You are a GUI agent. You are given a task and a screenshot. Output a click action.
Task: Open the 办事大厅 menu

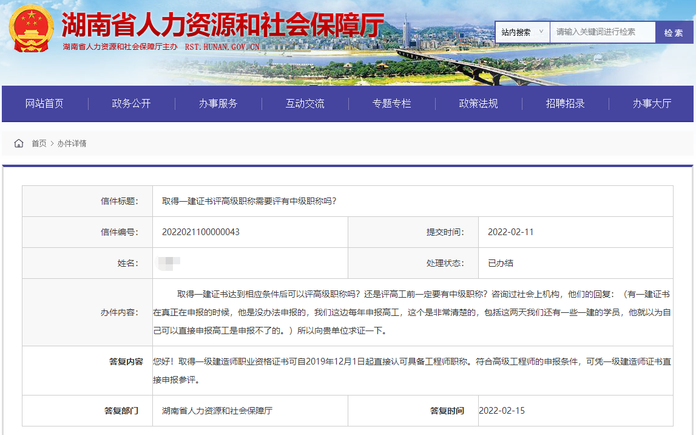point(652,103)
